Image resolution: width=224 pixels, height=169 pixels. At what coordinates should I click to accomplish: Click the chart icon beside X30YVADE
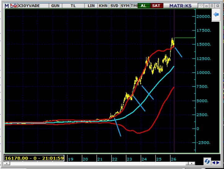coord(14,6)
